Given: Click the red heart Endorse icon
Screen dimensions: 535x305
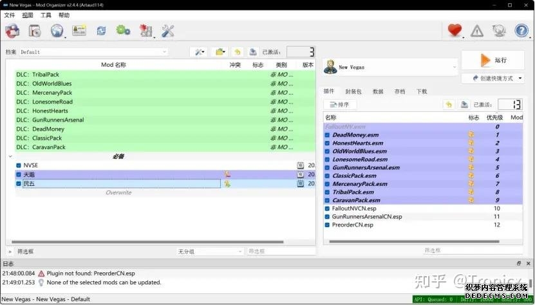Looking at the screenshot, I should (x=456, y=30).
